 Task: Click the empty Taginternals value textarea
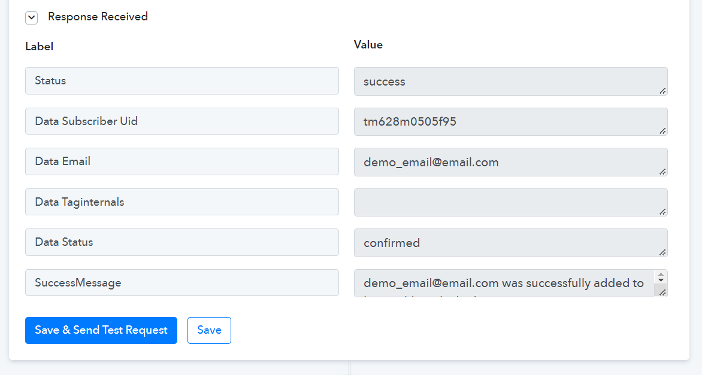(x=509, y=202)
